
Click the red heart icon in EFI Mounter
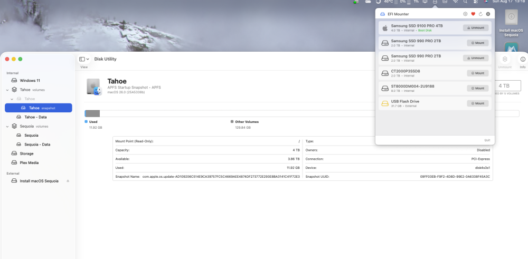[x=473, y=14]
